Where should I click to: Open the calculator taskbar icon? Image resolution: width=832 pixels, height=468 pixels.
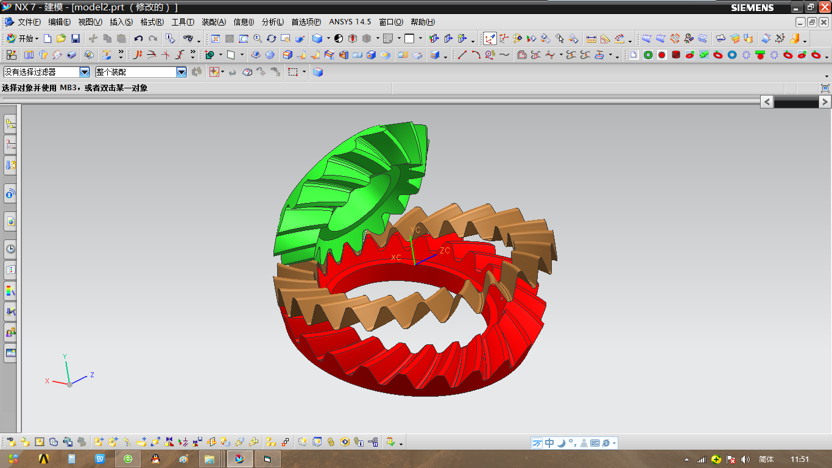click(71, 459)
